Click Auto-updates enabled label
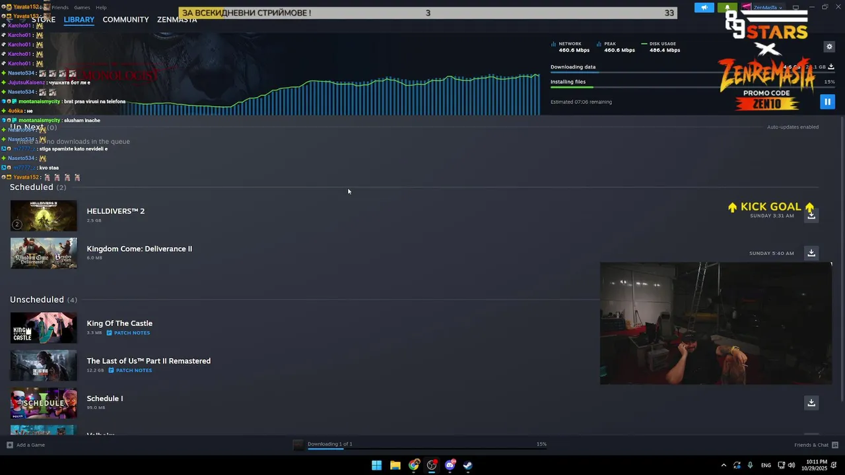The image size is (845, 475). click(x=792, y=127)
